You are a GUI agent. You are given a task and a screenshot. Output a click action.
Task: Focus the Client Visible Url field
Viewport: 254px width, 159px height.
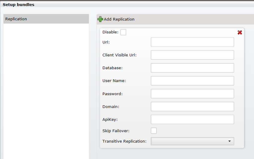click(192, 55)
